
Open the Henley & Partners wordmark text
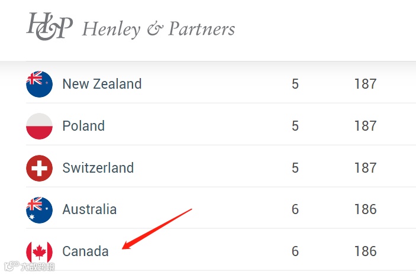point(159,29)
